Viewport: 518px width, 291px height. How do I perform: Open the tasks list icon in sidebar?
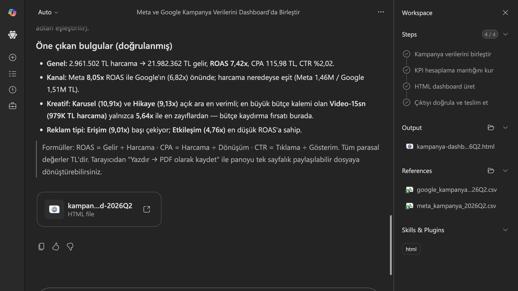(x=13, y=74)
